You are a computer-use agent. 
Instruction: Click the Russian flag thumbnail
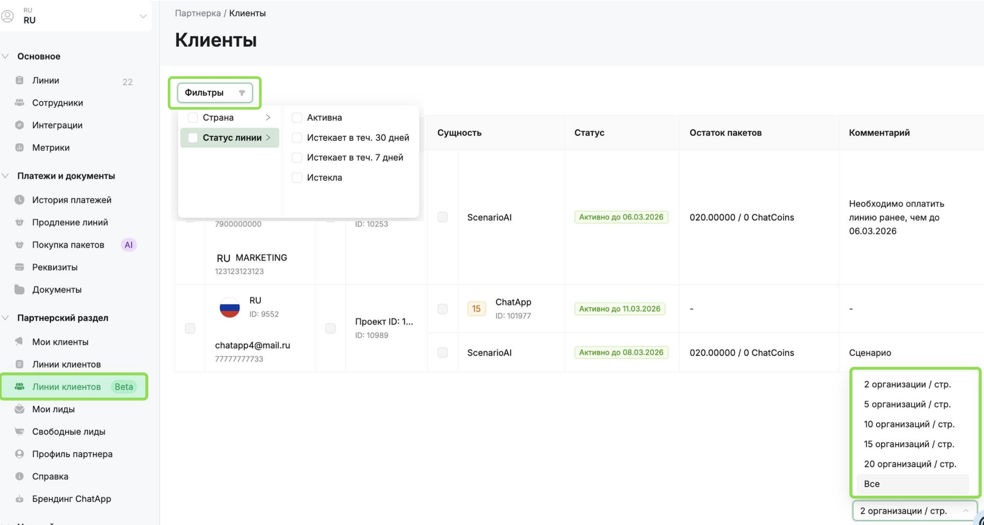[x=229, y=307]
